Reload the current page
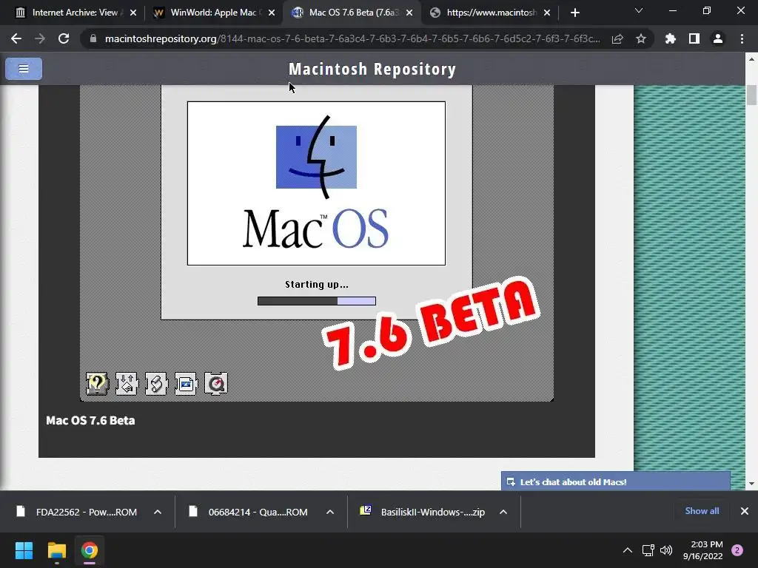Image resolution: width=758 pixels, height=568 pixels. (64, 38)
